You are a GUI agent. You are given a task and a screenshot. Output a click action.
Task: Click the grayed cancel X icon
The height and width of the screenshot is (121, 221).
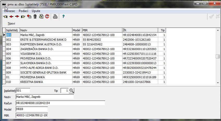pyautogui.click(x=218, y=16)
